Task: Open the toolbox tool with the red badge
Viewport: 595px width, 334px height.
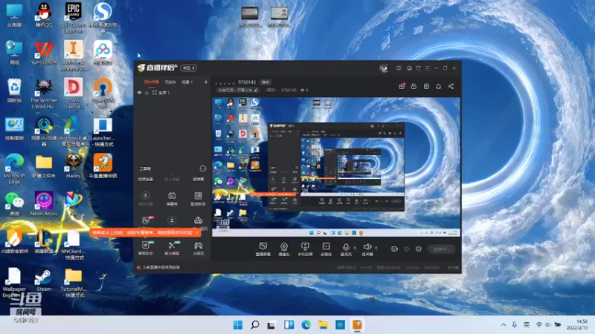Action: point(146,220)
